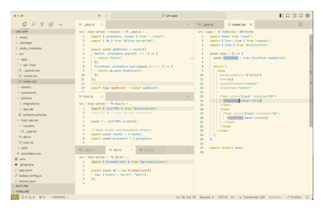Expand the TIMELINE section
The image size is (324, 211).
(x=43, y=191)
